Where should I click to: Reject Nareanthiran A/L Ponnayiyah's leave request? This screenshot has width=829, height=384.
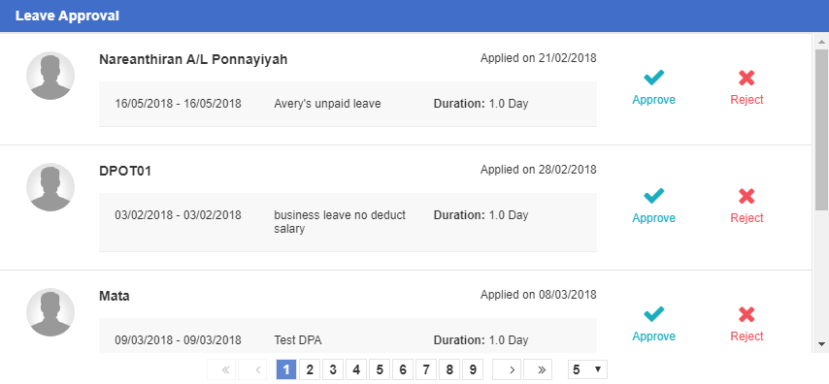coord(746,87)
